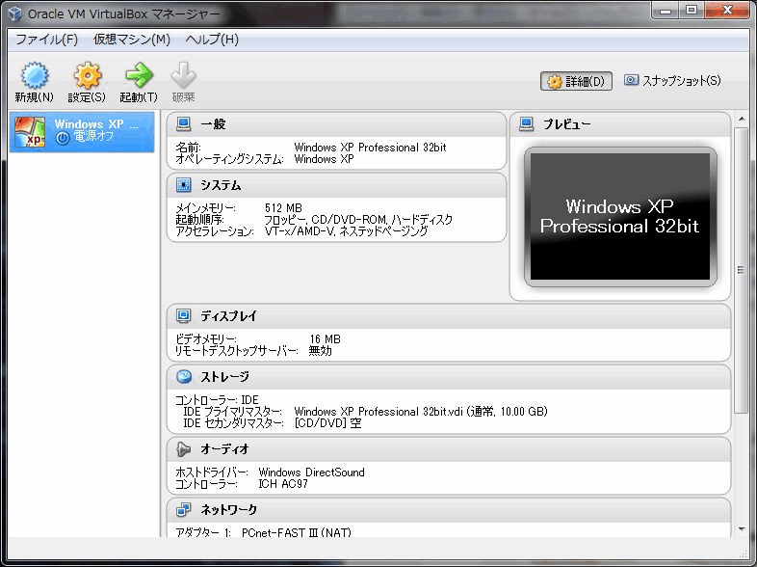Click the 破棄 discard arrow icon
Screen dimensions: 757x567
[x=183, y=75]
